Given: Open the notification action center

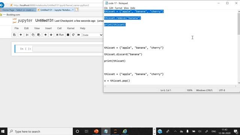Looking at the screenshot, I should [x=236, y=131].
